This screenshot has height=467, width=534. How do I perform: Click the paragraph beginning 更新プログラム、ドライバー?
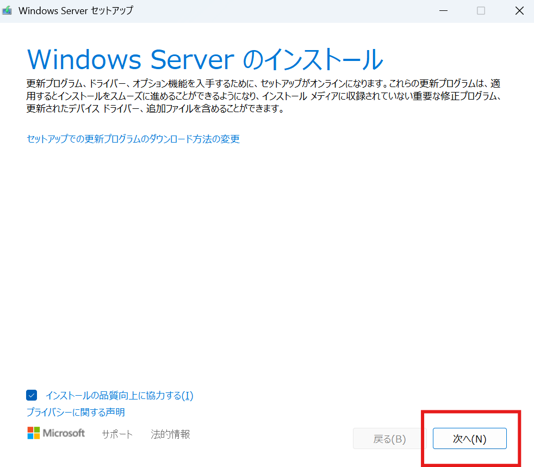tap(264, 96)
